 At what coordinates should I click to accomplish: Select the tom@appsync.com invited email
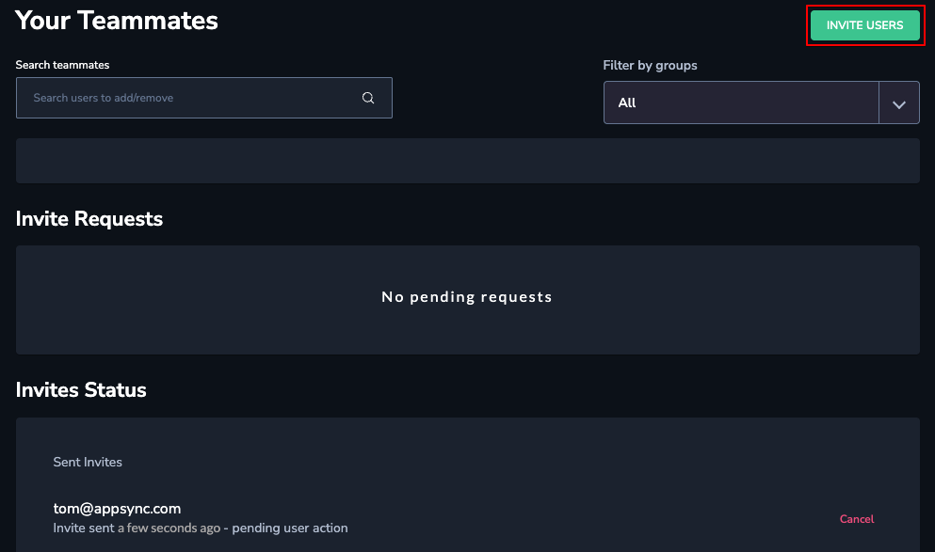(117, 509)
